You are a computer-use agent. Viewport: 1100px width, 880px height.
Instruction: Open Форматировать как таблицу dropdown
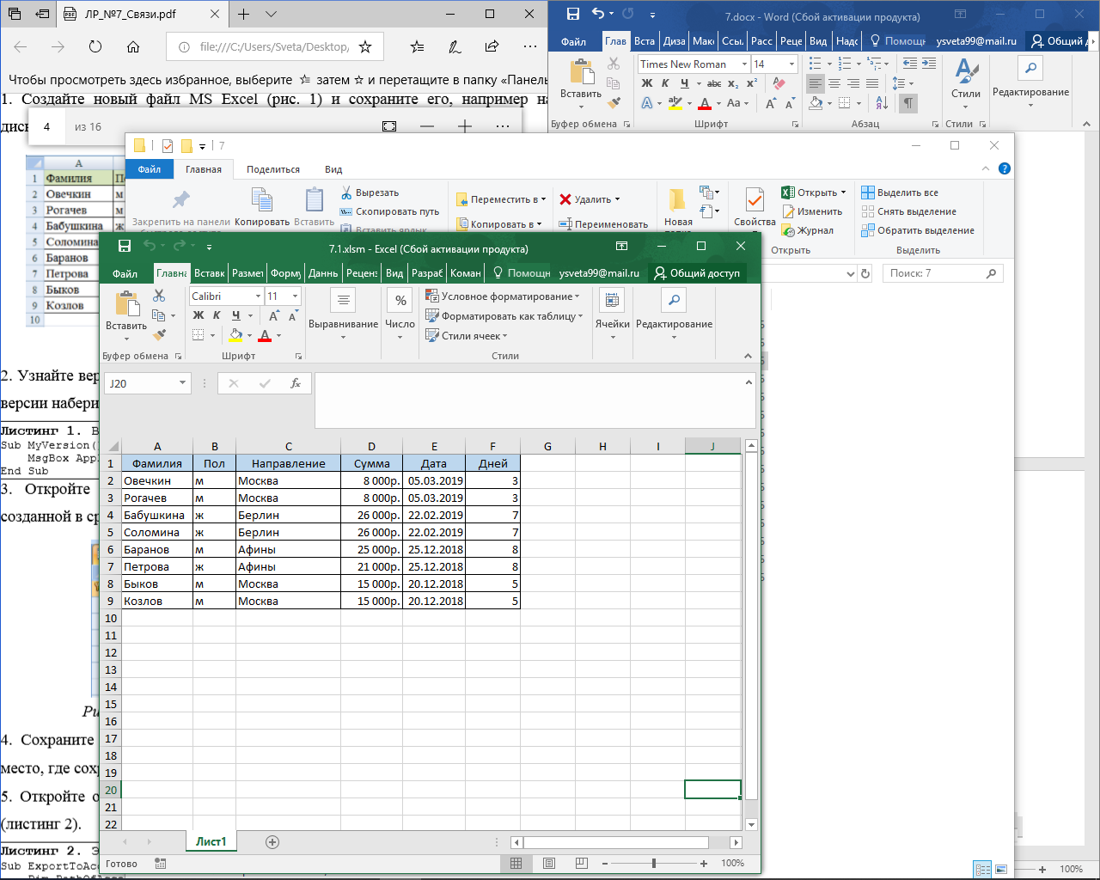coord(504,316)
